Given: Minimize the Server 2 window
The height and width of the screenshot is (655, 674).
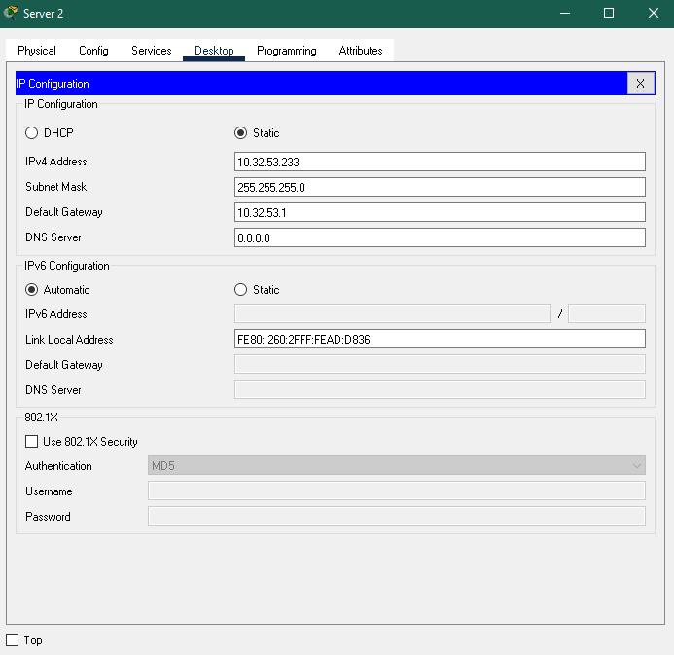Looking at the screenshot, I should click(565, 14).
